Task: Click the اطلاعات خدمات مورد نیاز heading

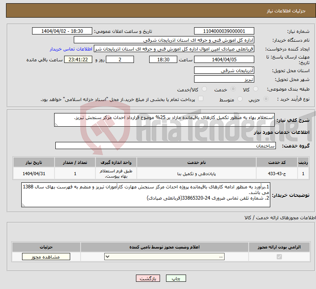Action: 282,132
